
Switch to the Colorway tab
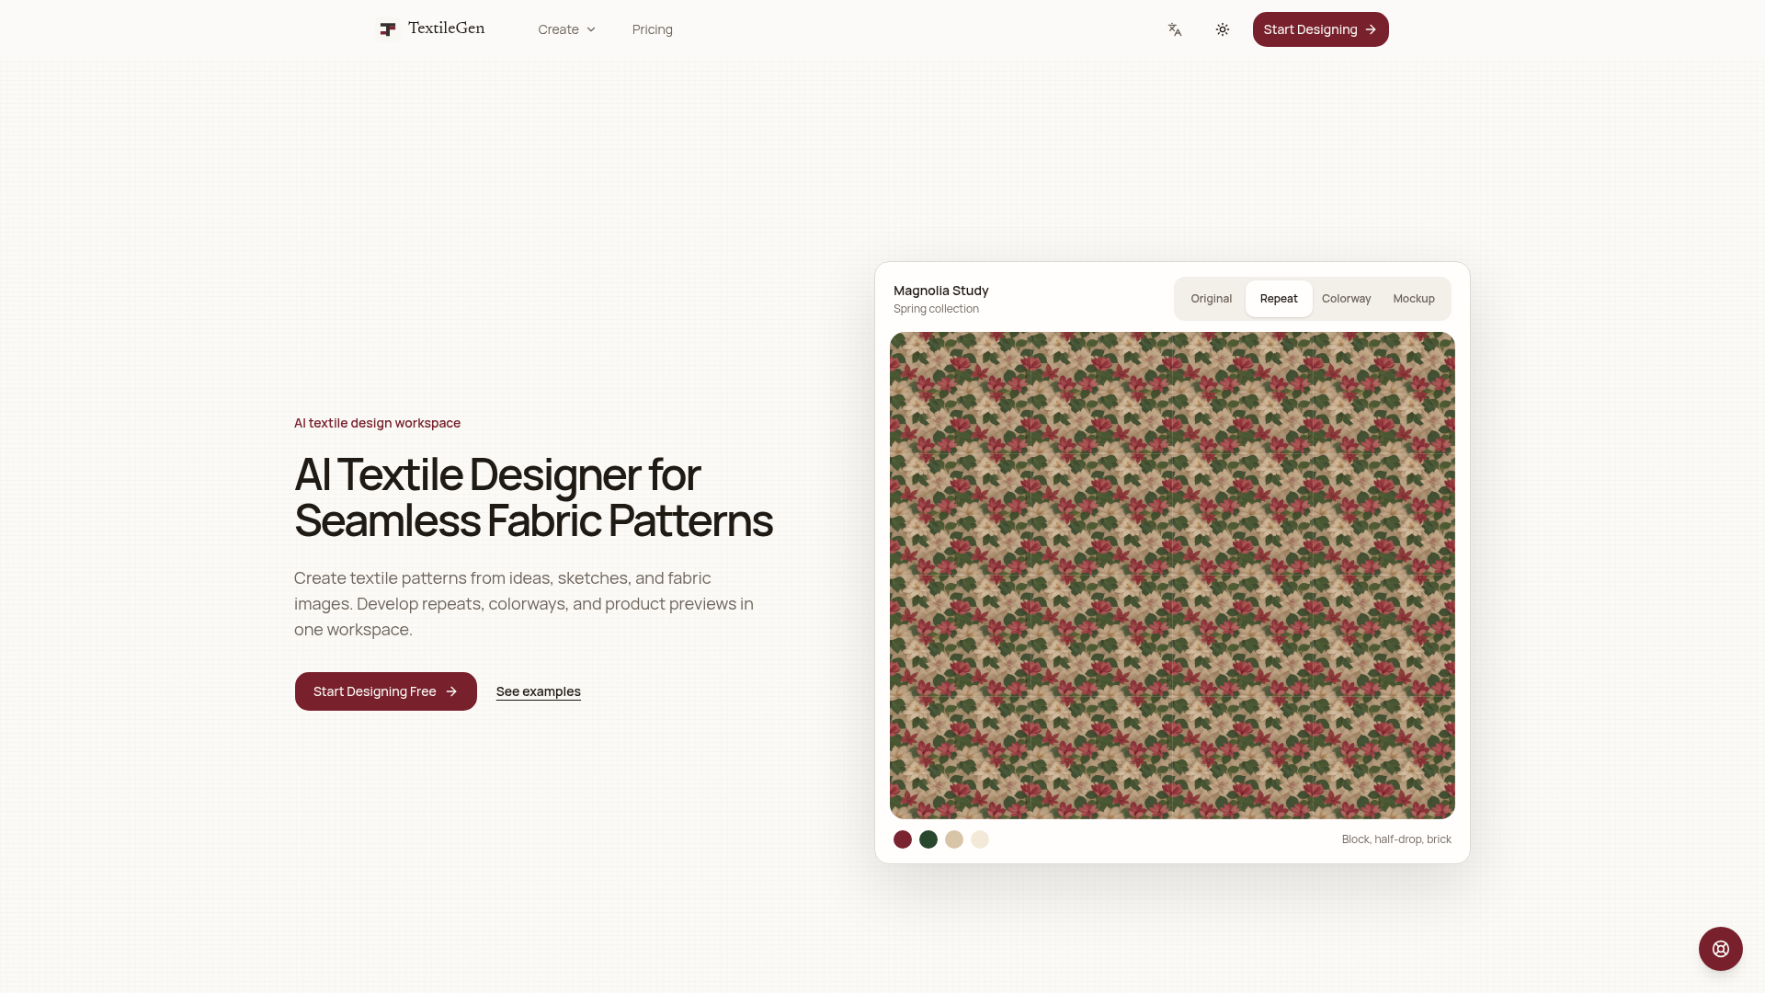[1346, 299]
